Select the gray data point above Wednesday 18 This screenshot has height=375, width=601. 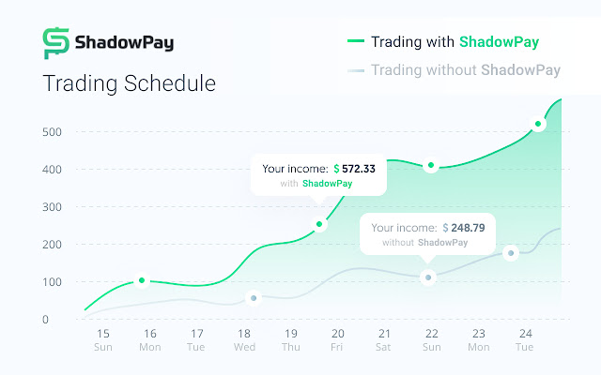pyautogui.click(x=253, y=298)
